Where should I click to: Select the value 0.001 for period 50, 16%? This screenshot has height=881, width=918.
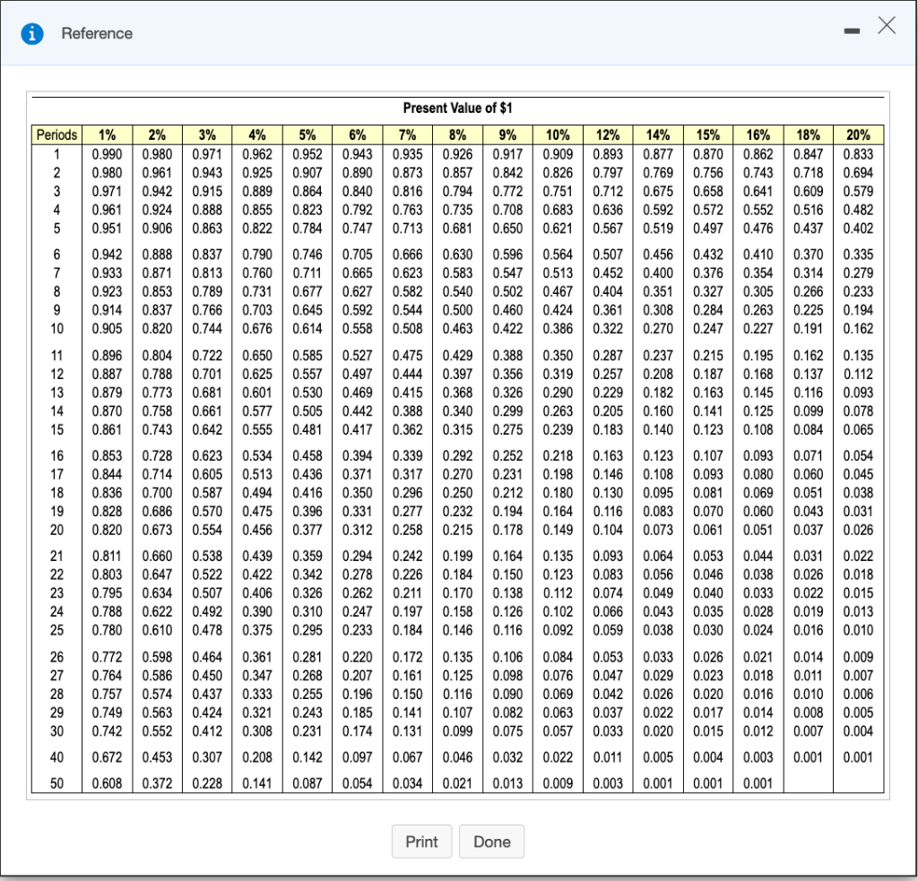[758, 786]
